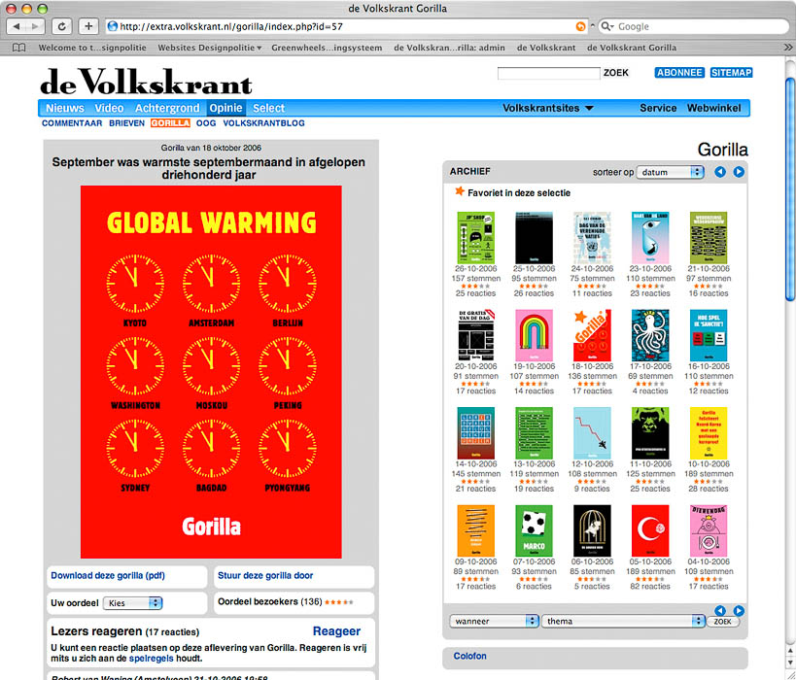Viewport: 796px width, 680px height.
Task: Open the 26-10-2006 archive thumbnail
Action: coord(475,237)
